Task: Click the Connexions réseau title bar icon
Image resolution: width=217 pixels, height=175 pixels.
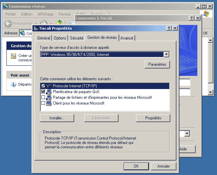Action: click(5, 6)
